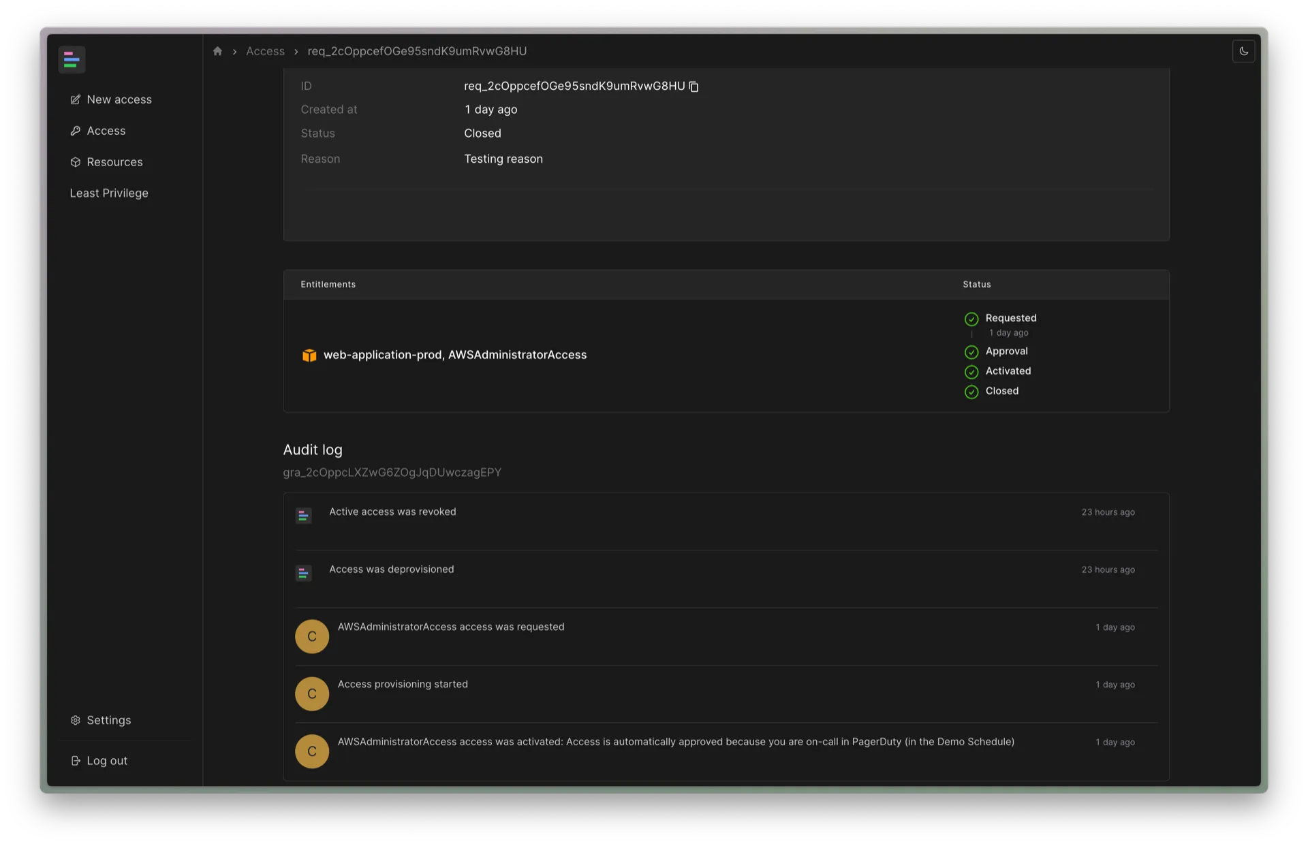Open Least Privilege section
This screenshot has width=1308, height=846.
tap(109, 193)
